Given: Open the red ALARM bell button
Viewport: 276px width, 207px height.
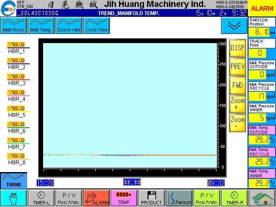Looking at the screenshot, I should click(96, 198).
